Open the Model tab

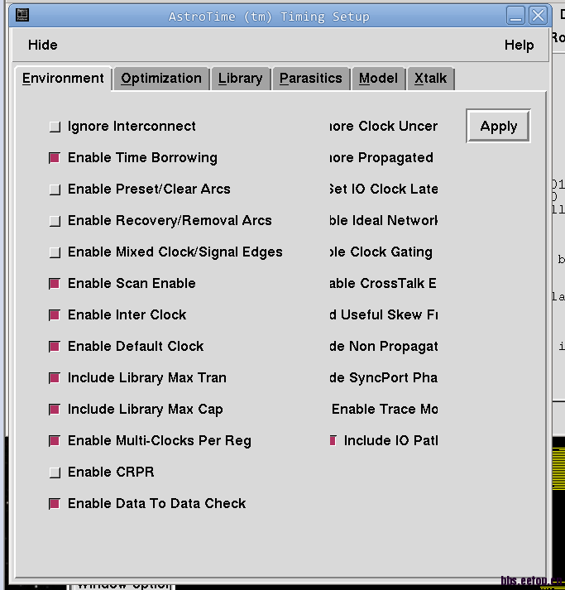click(x=378, y=79)
